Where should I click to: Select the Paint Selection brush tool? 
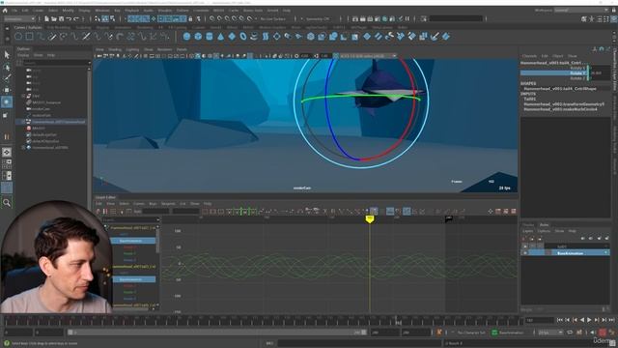tap(7, 78)
